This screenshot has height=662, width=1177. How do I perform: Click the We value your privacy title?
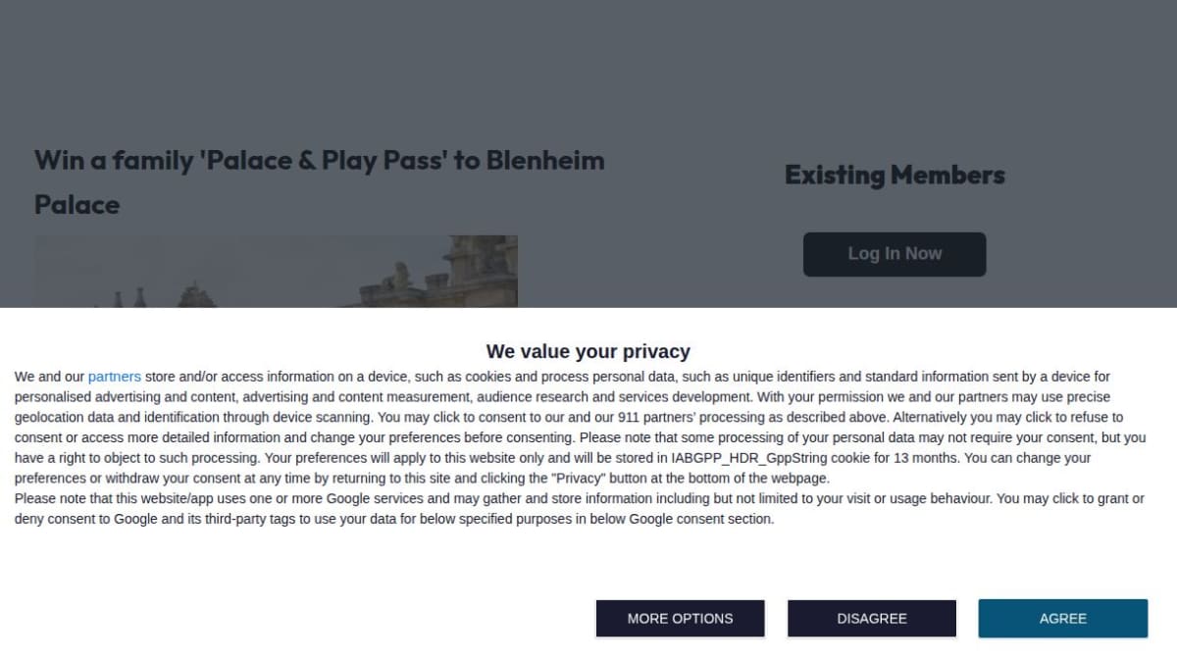(588, 351)
